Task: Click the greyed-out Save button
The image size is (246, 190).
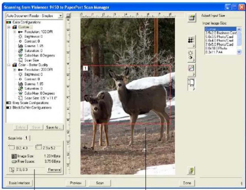Action: (x=36, y=127)
